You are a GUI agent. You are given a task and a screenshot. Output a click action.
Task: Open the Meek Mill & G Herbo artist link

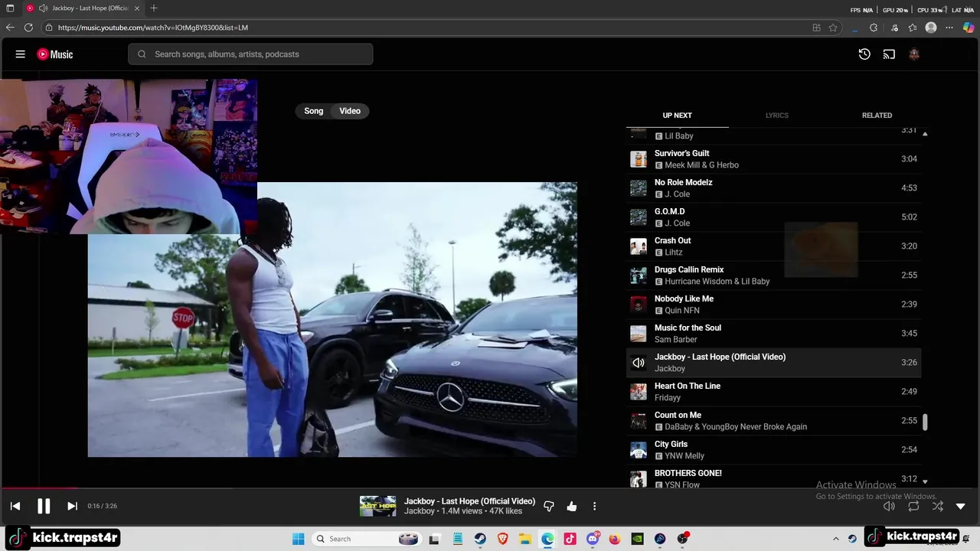(701, 165)
